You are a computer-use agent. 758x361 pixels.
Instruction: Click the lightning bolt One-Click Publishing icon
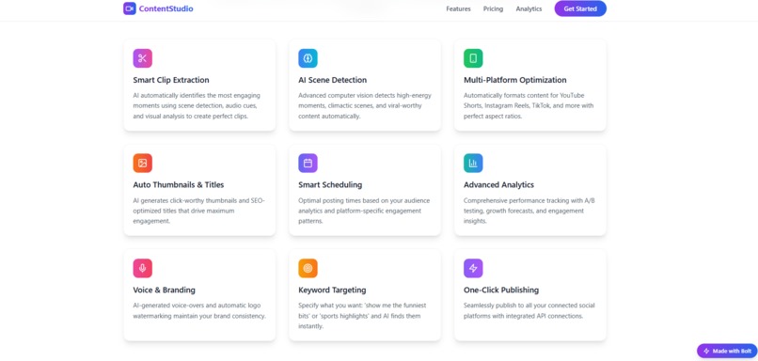coord(473,268)
